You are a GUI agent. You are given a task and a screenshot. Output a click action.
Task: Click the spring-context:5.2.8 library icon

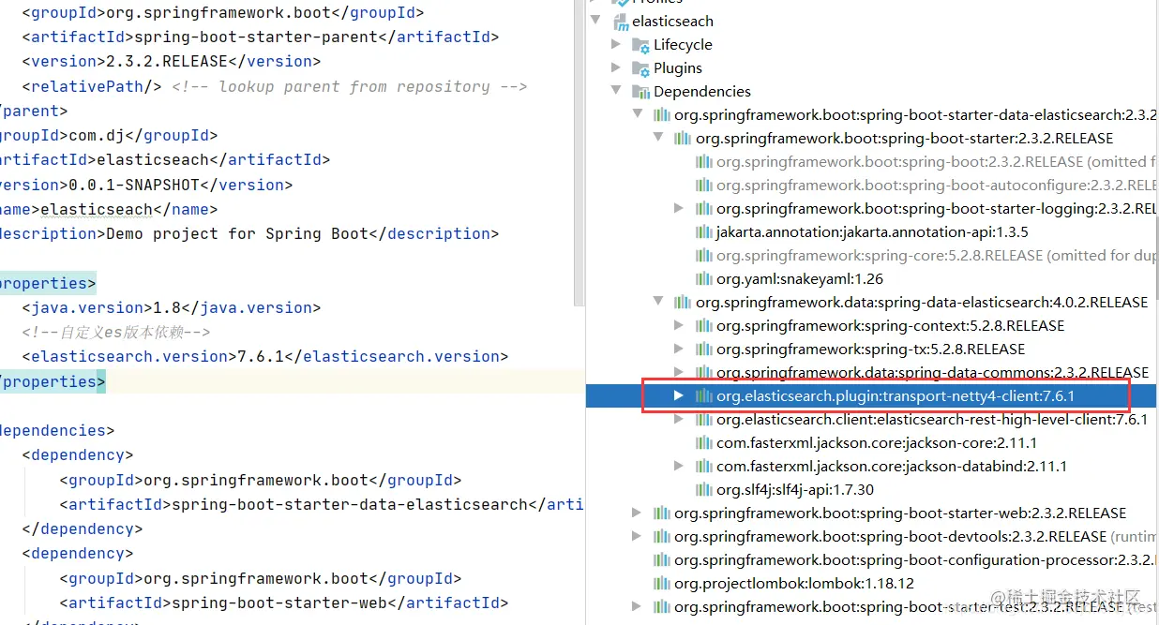click(x=703, y=325)
